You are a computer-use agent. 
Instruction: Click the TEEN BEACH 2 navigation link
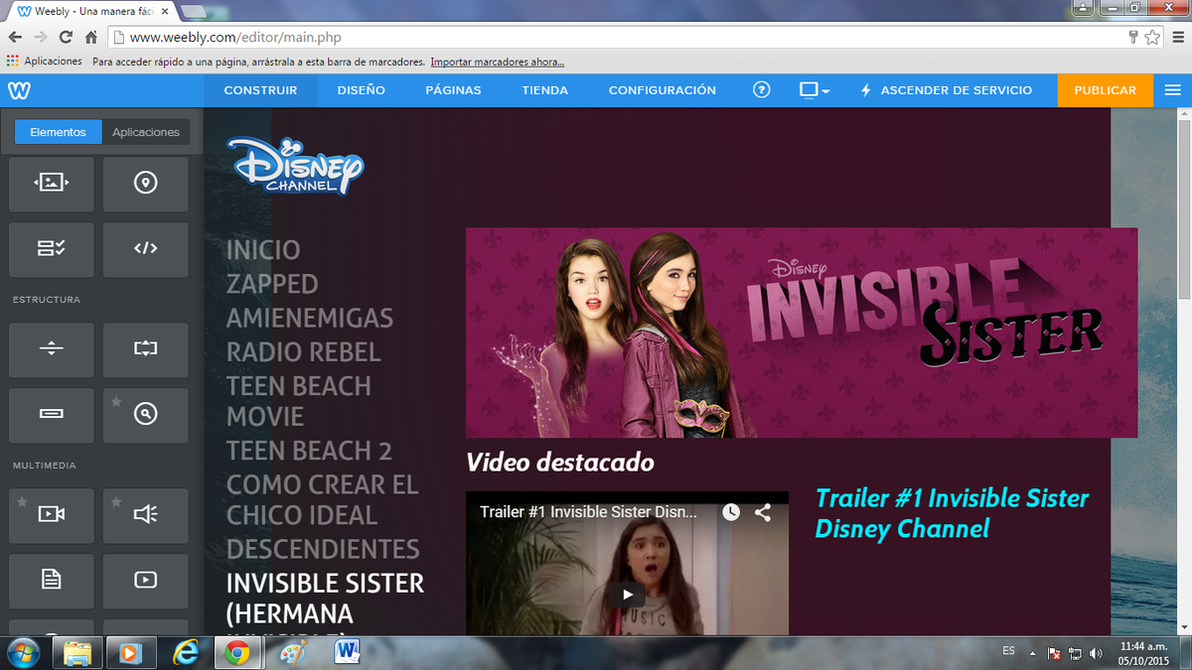coord(309,451)
